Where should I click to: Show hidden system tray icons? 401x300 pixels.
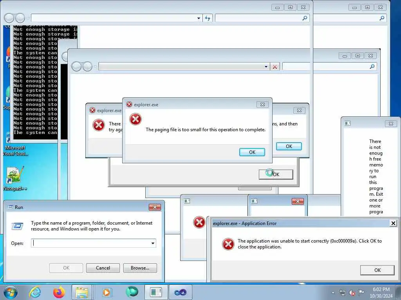pyautogui.click(x=333, y=293)
